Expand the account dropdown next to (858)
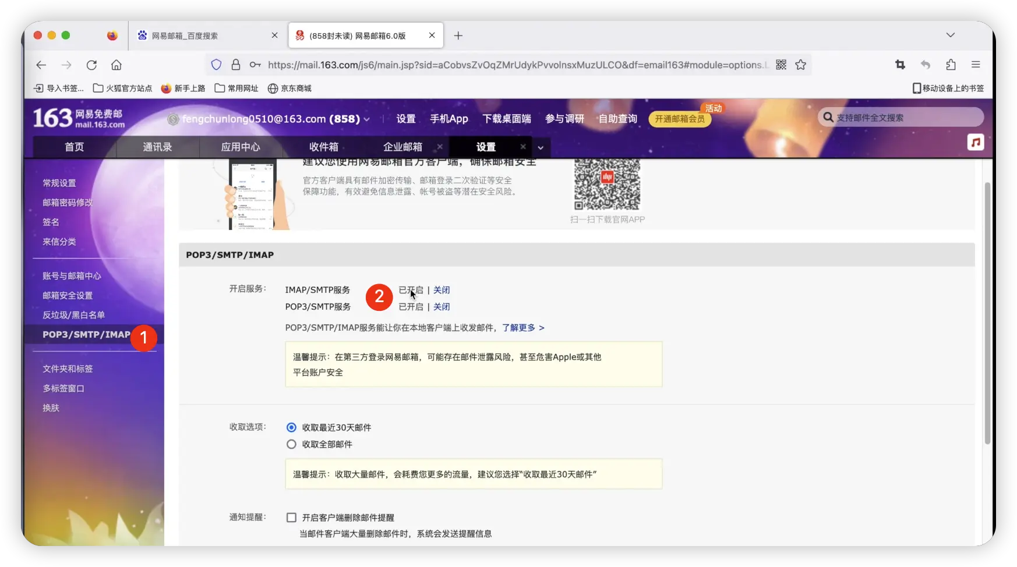 (x=366, y=119)
